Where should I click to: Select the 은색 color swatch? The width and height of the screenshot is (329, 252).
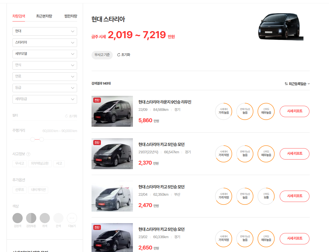tap(58, 218)
